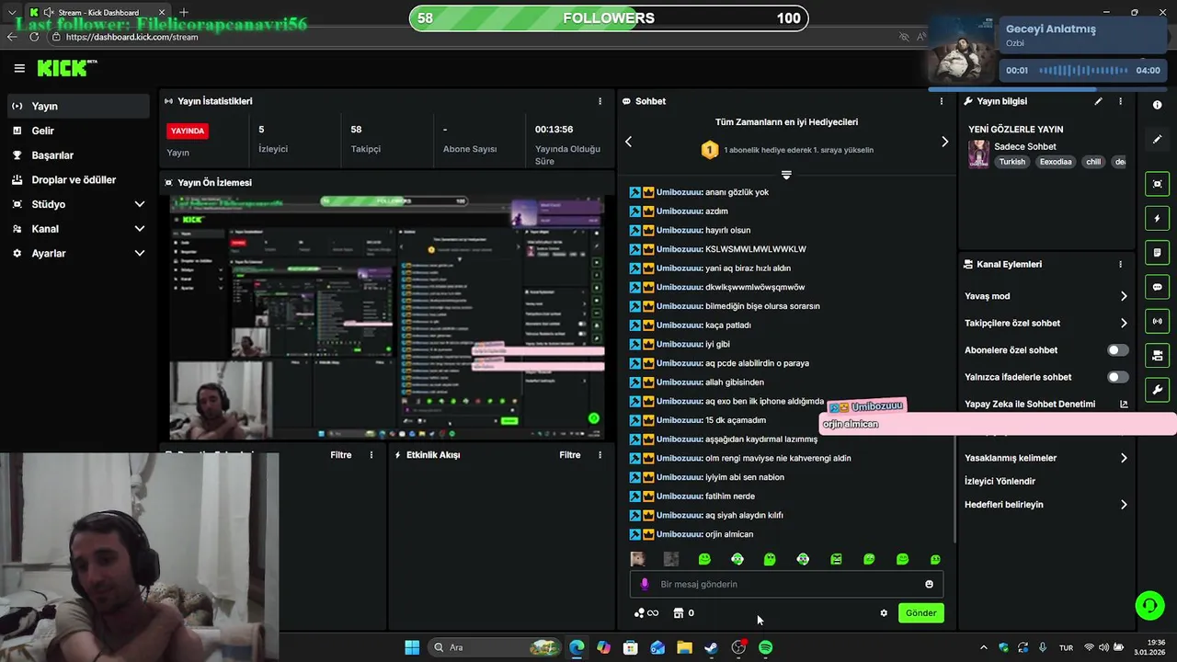Open options menu of Yayın bilgisi panel
The width and height of the screenshot is (1177, 662).
(x=1120, y=101)
